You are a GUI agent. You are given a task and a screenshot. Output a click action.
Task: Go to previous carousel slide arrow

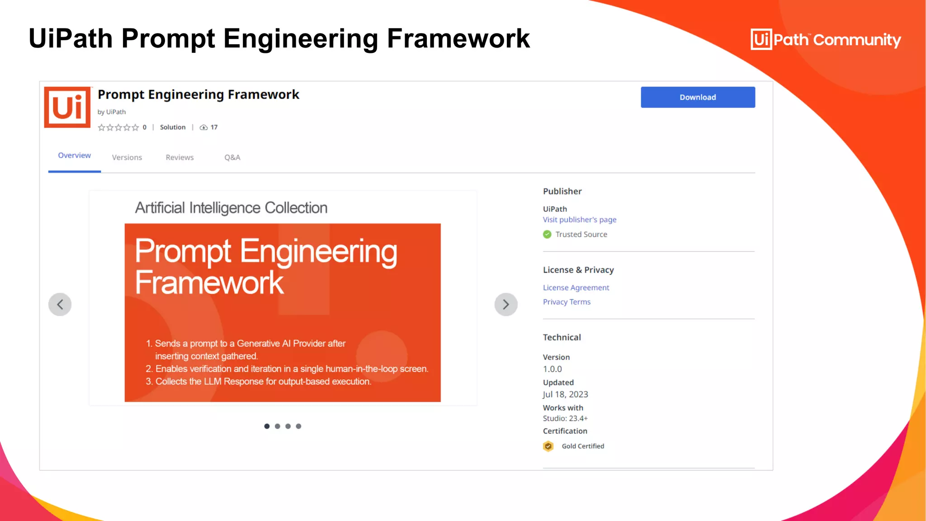[60, 304]
